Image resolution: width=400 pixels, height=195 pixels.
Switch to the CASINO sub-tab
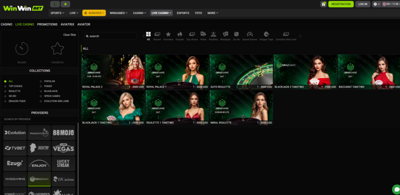[6, 25]
